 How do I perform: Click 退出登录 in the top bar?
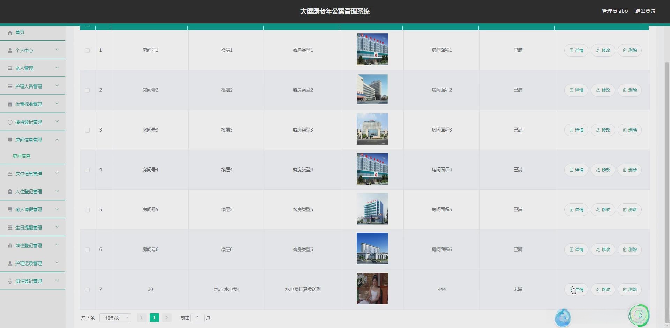(x=645, y=11)
